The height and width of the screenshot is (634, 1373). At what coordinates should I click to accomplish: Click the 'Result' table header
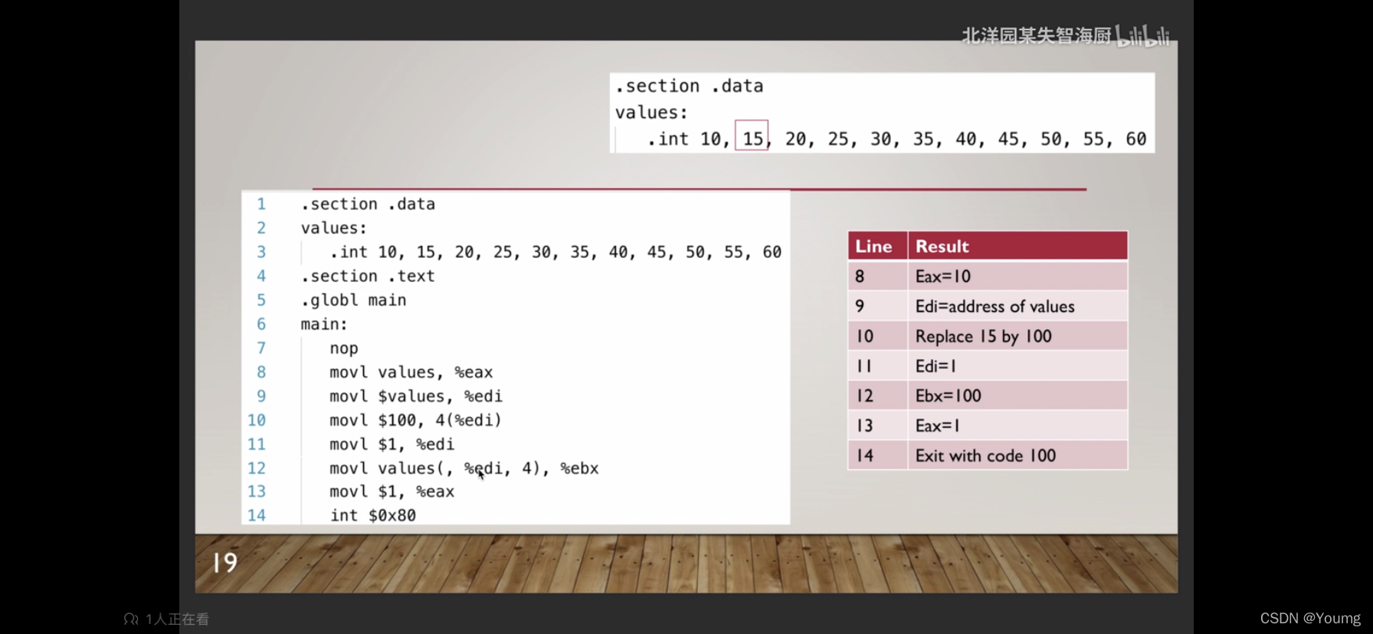pos(1017,247)
